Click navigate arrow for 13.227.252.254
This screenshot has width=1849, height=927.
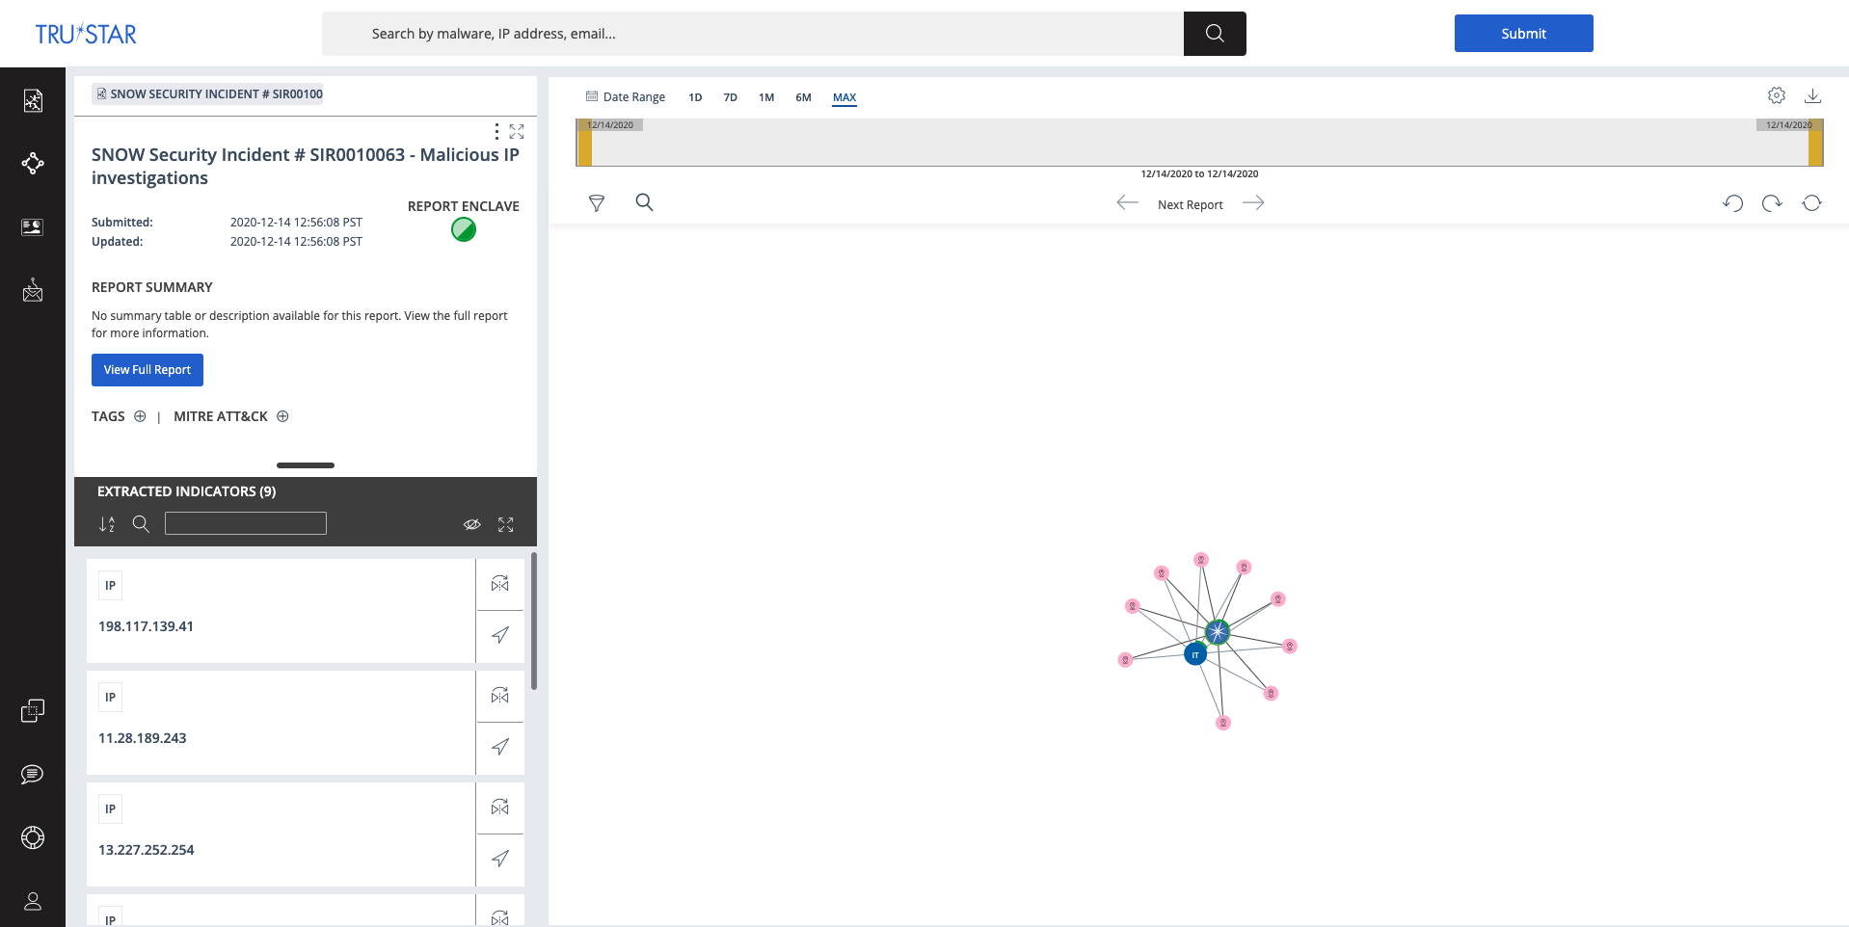[x=500, y=859]
